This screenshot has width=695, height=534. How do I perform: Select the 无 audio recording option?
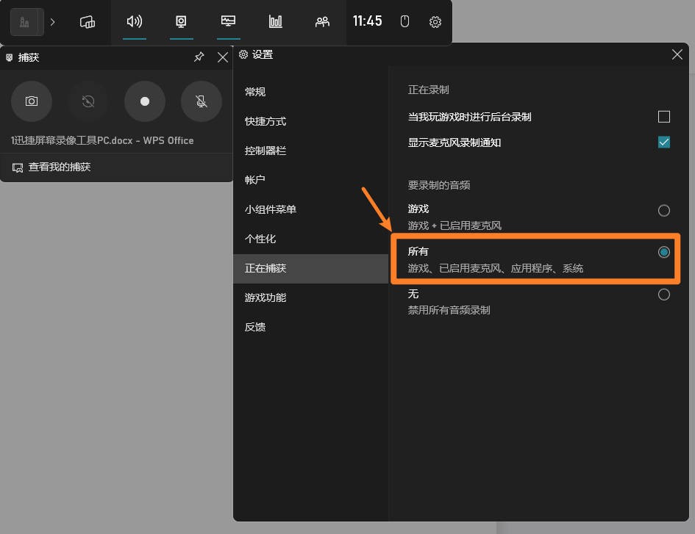(664, 295)
